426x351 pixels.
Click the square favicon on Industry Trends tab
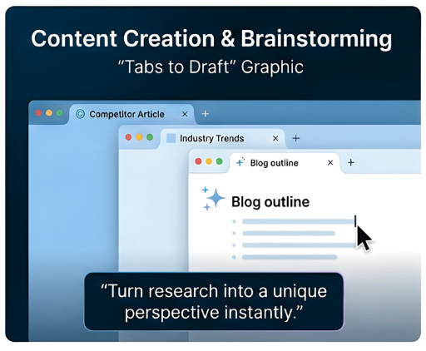tap(171, 138)
